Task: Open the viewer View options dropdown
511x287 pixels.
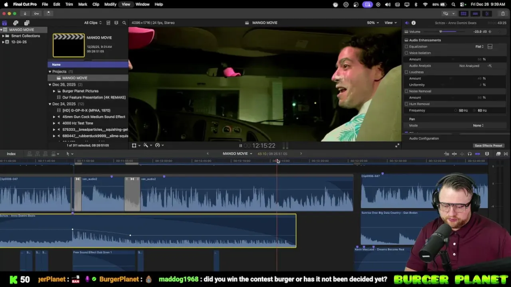Action: coord(390,23)
